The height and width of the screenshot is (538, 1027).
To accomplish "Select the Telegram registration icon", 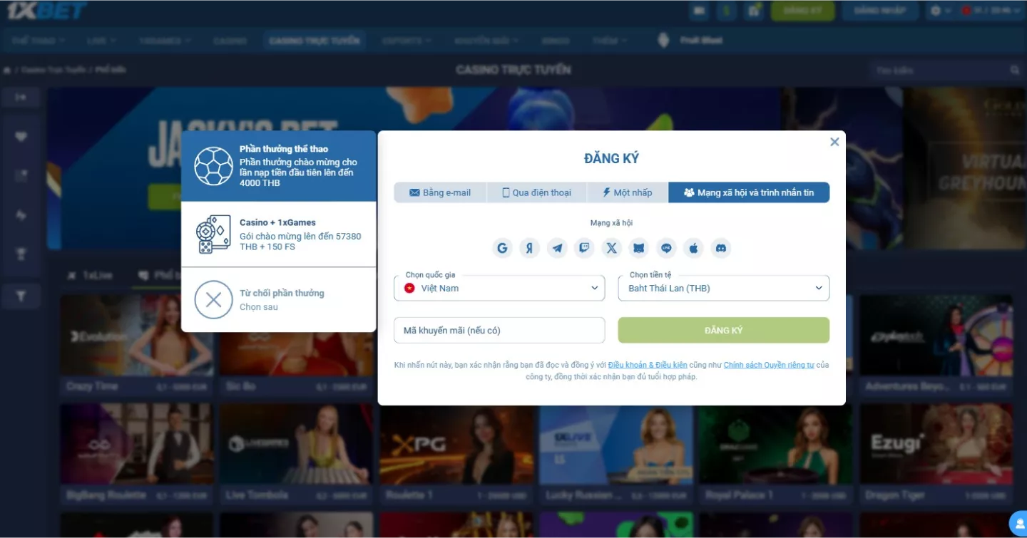I will pyautogui.click(x=557, y=248).
